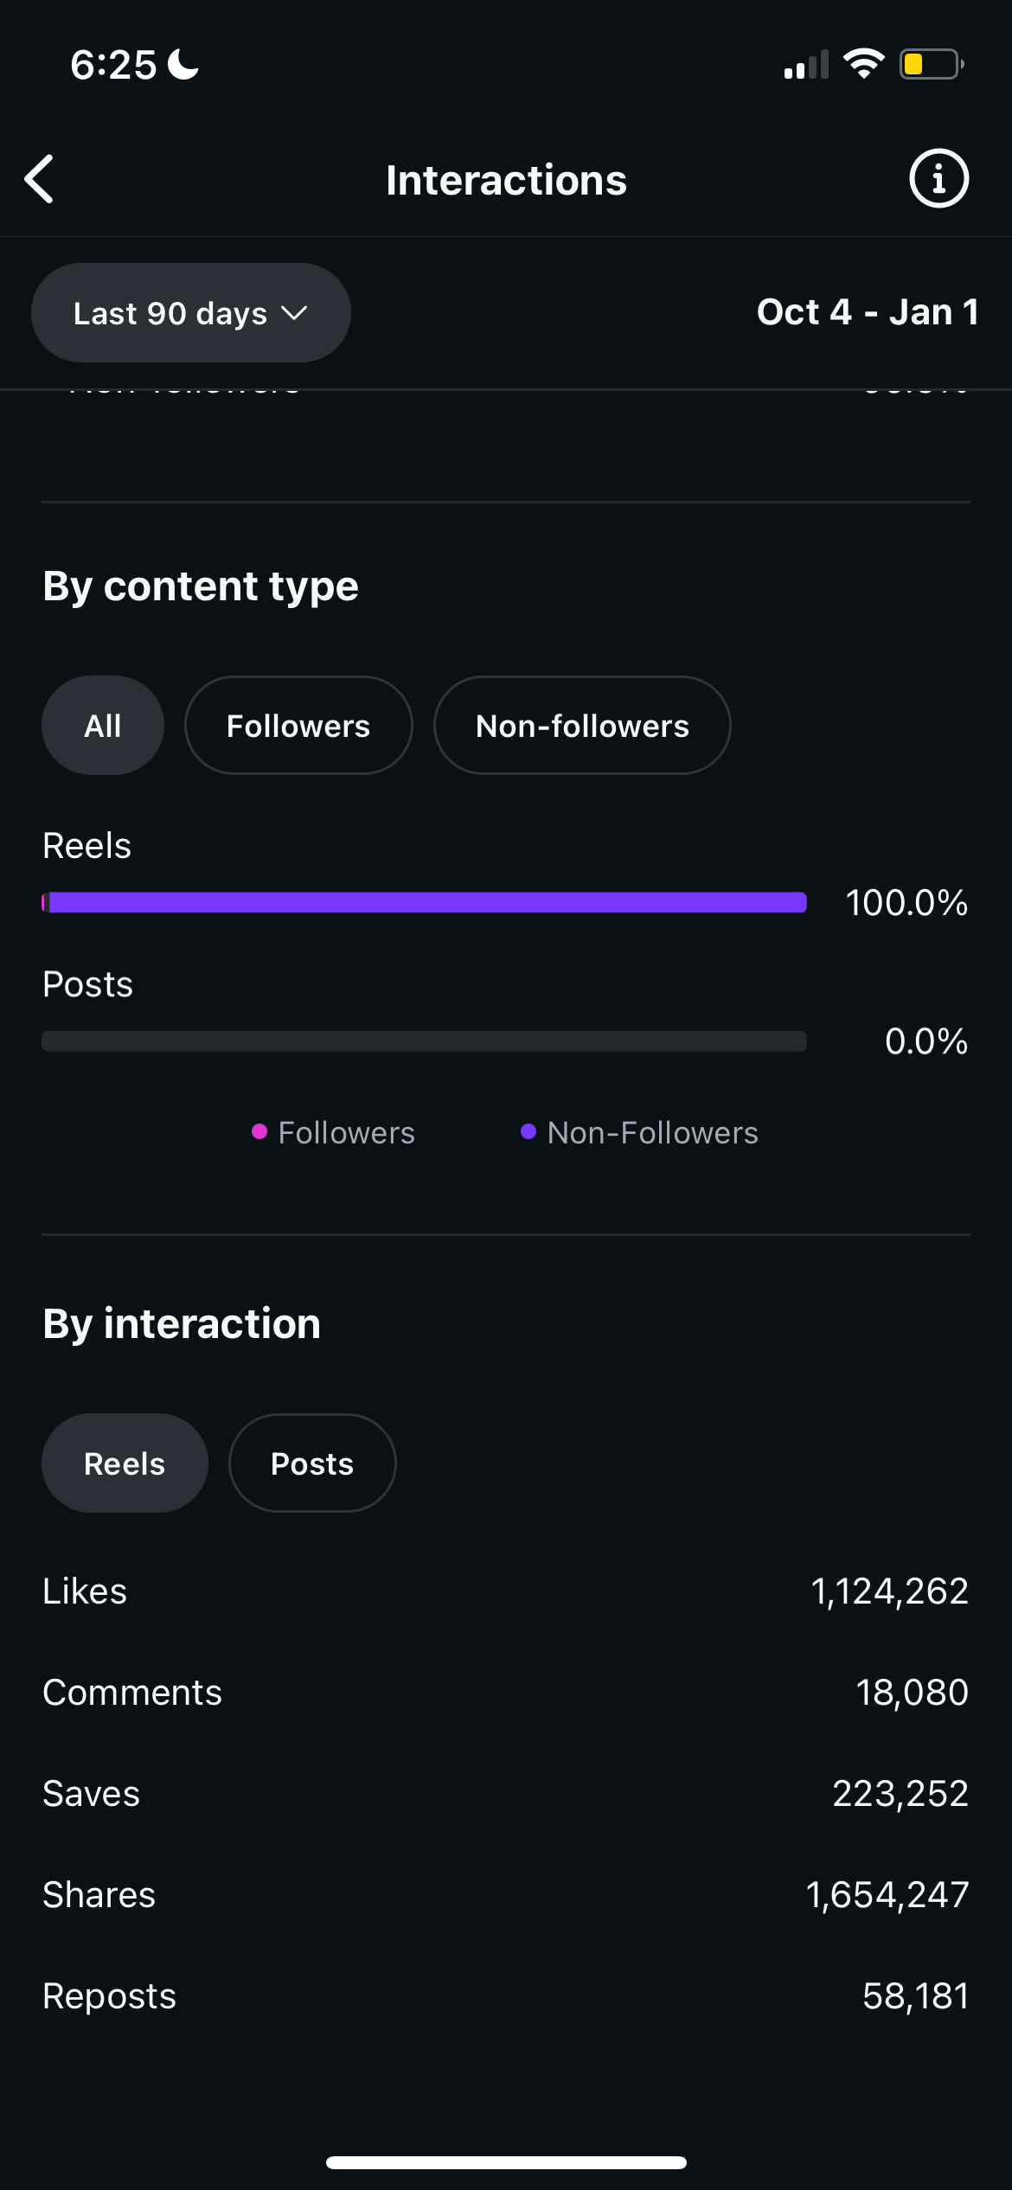Viewport: 1012px width, 2190px height.
Task: Tap the pink Followers legend dot
Action: [259, 1131]
